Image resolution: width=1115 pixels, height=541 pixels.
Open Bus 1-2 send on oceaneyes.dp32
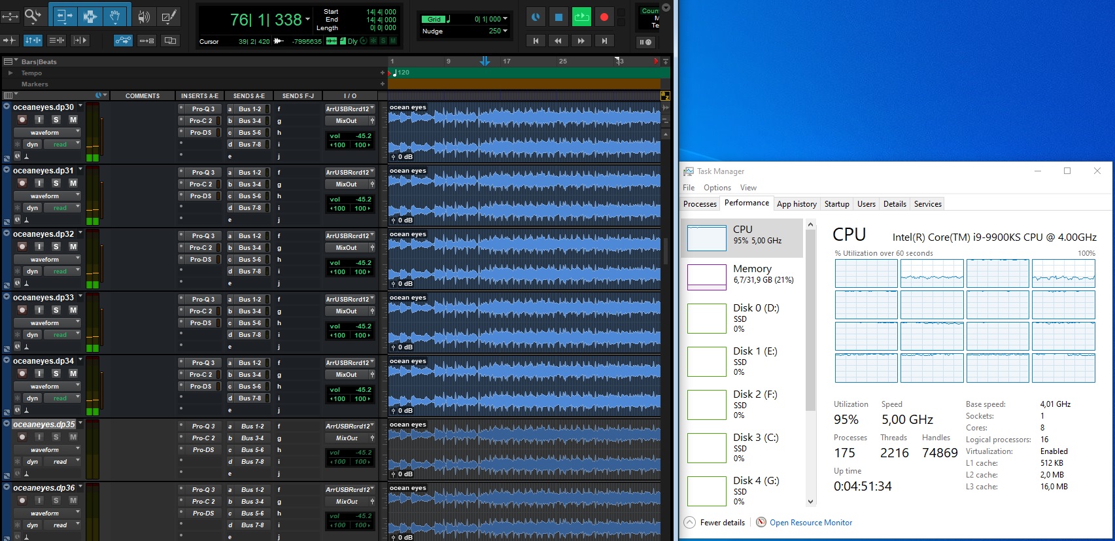coord(249,236)
